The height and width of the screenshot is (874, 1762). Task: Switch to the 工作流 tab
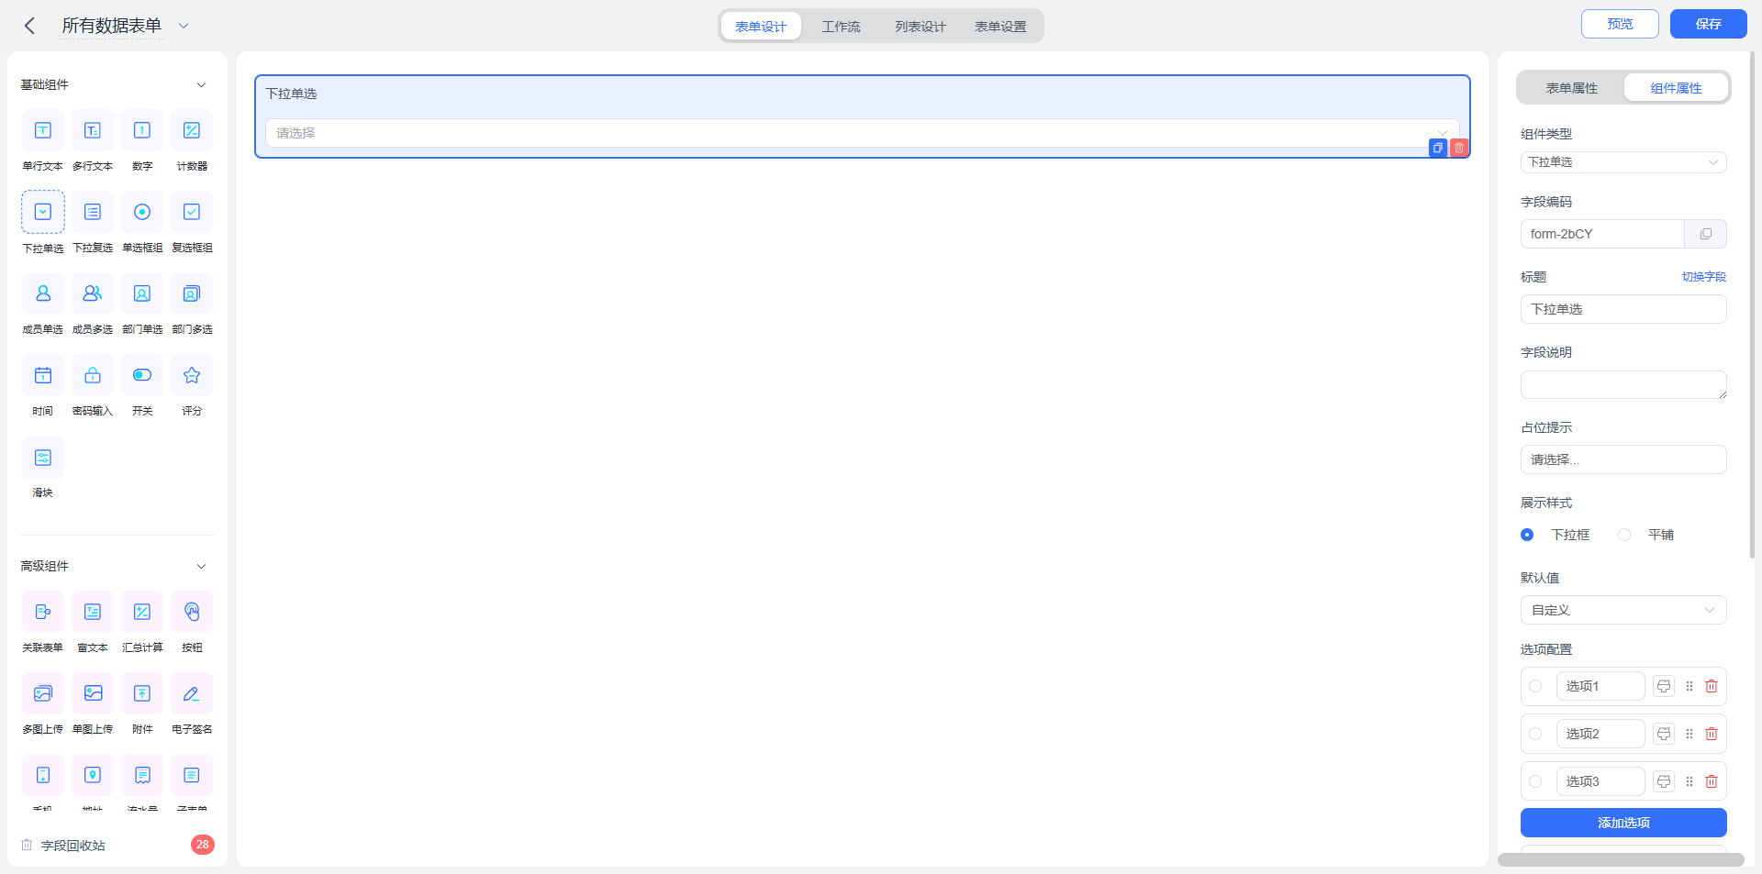pyautogui.click(x=841, y=27)
